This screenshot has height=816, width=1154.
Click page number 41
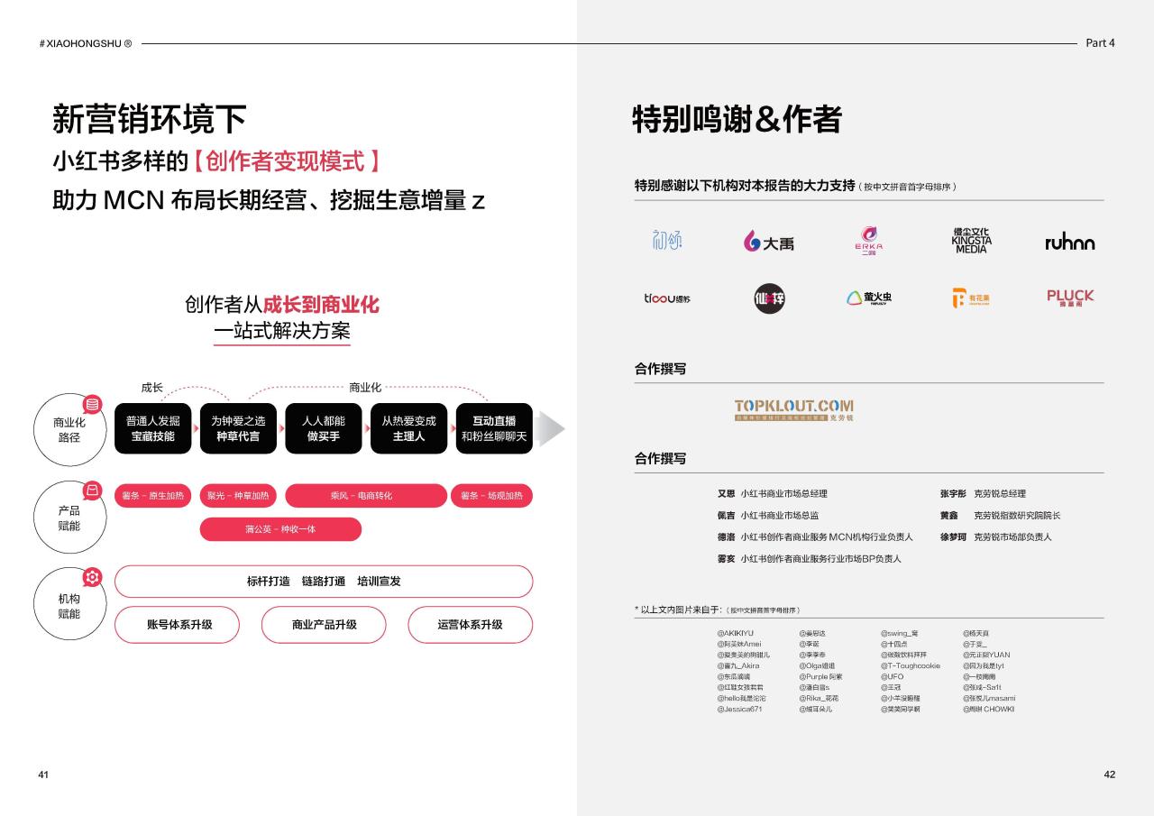(43, 775)
